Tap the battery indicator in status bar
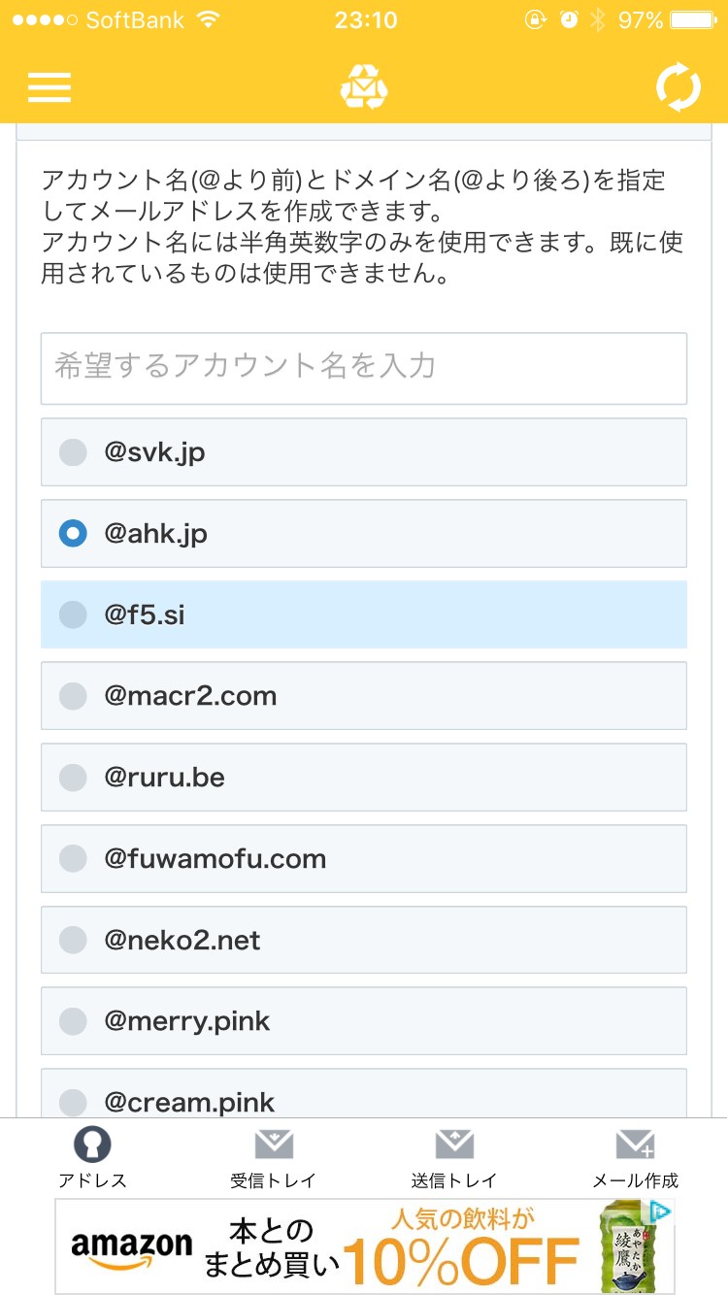This screenshot has height=1295, width=728. point(691,19)
